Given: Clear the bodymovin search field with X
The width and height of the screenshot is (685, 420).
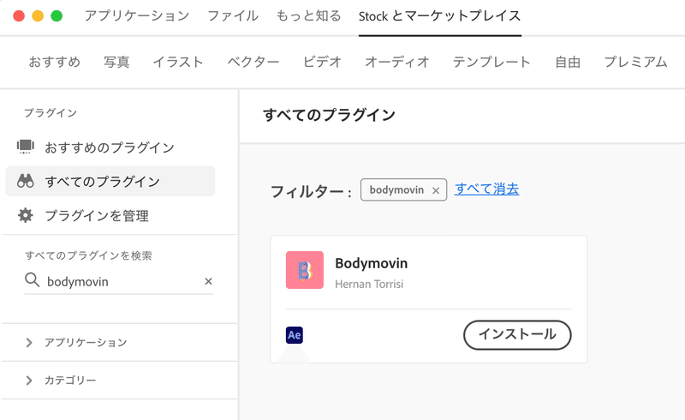Looking at the screenshot, I should (208, 281).
